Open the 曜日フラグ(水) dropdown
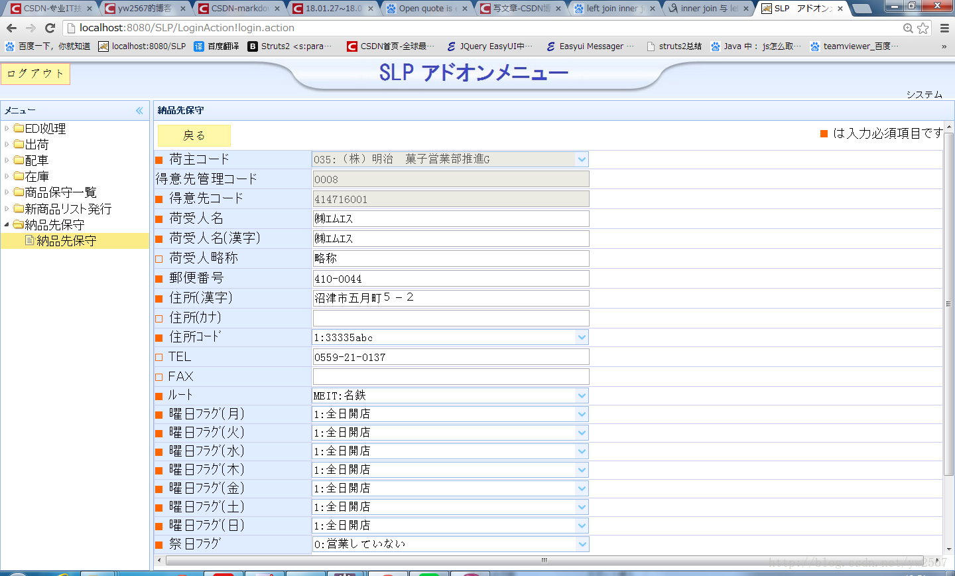The image size is (955, 576). 582,451
